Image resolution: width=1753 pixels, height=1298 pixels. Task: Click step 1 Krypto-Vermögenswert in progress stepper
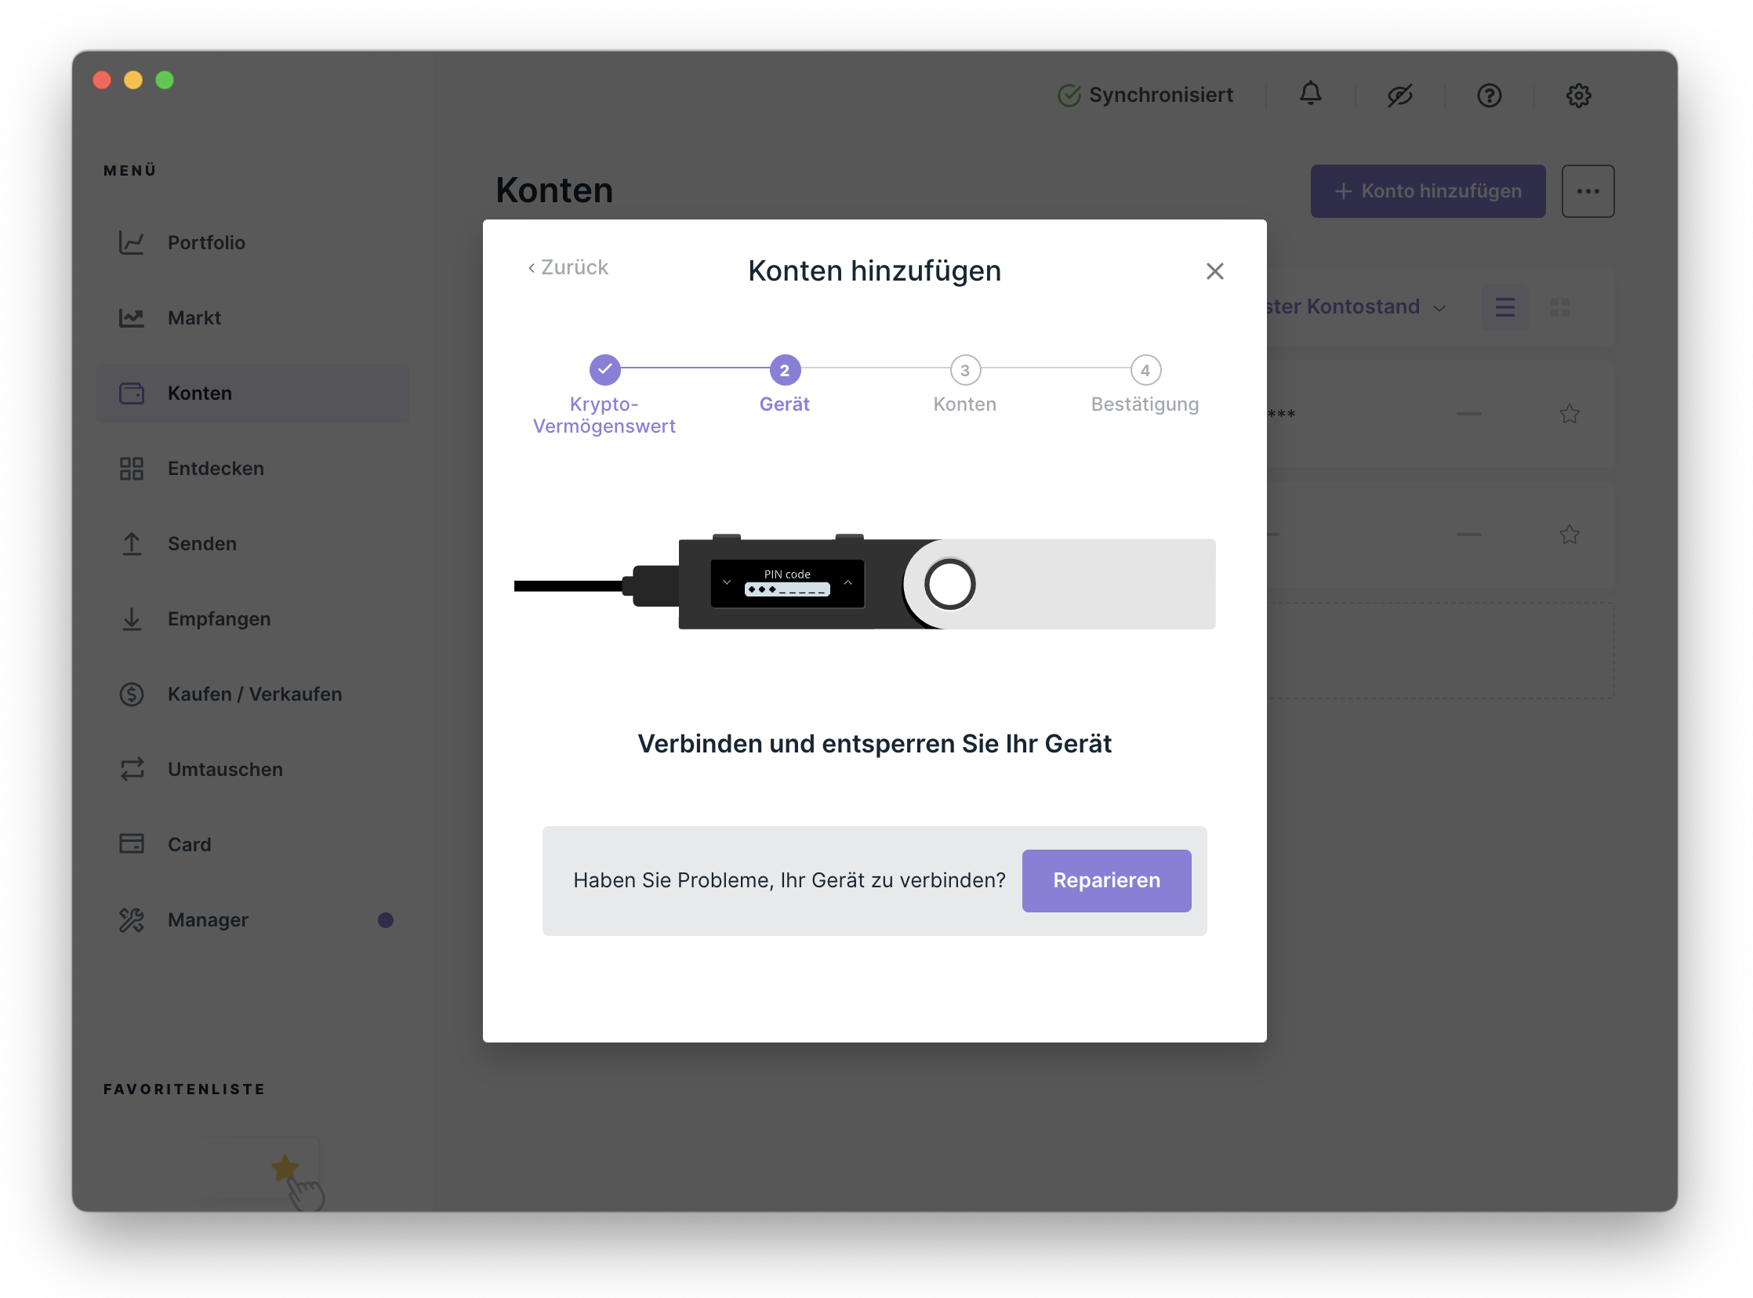pos(604,370)
